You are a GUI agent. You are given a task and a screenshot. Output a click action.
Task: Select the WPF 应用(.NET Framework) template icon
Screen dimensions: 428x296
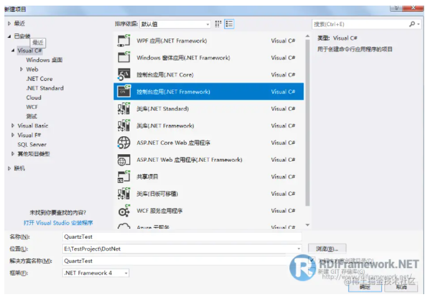point(124,40)
